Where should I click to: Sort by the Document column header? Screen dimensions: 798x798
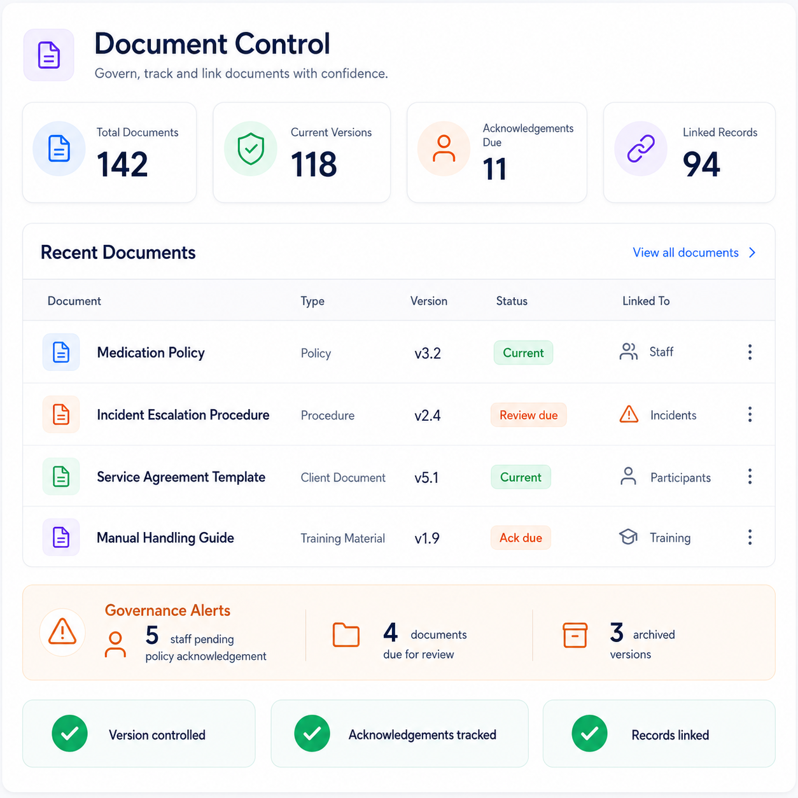click(x=74, y=301)
